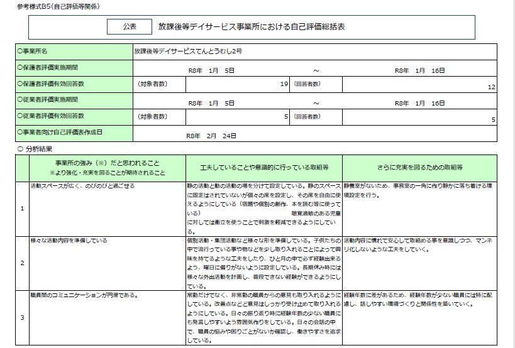This screenshot has width=515, height=348.
Task: Click the 事業所の強み column header
Action: coord(107,167)
